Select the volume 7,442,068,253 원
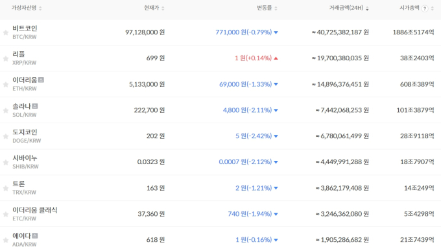Image resolution: width=441 pixels, height=251 pixels. tap(342, 110)
